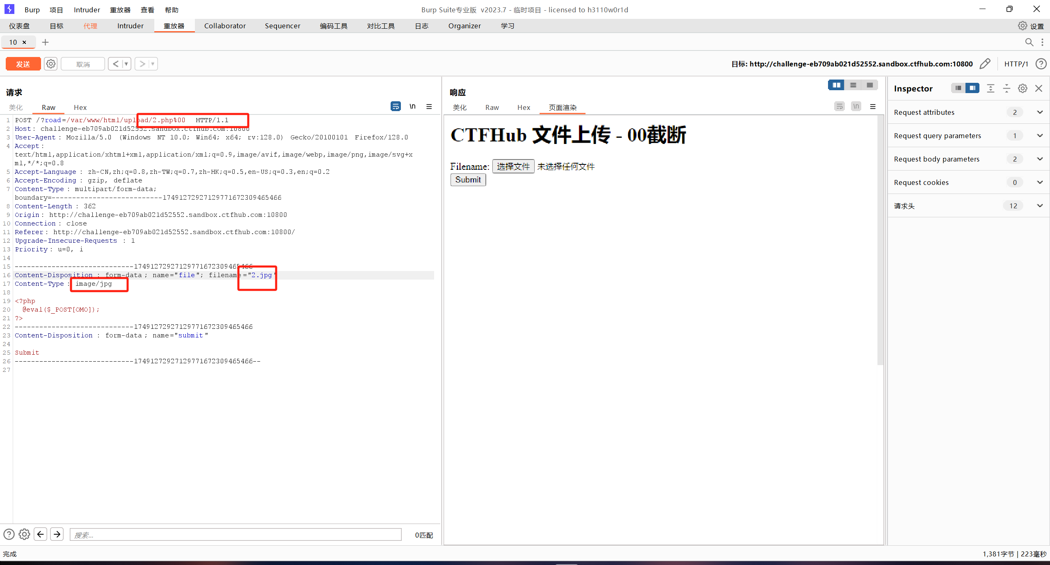Open the previous-request history dropdown arrow
Screen dimensions: 1050x565
point(126,64)
